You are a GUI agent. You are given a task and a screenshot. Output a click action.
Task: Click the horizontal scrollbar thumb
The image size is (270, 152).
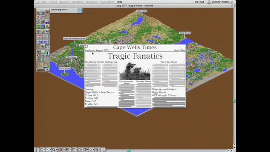128,151
